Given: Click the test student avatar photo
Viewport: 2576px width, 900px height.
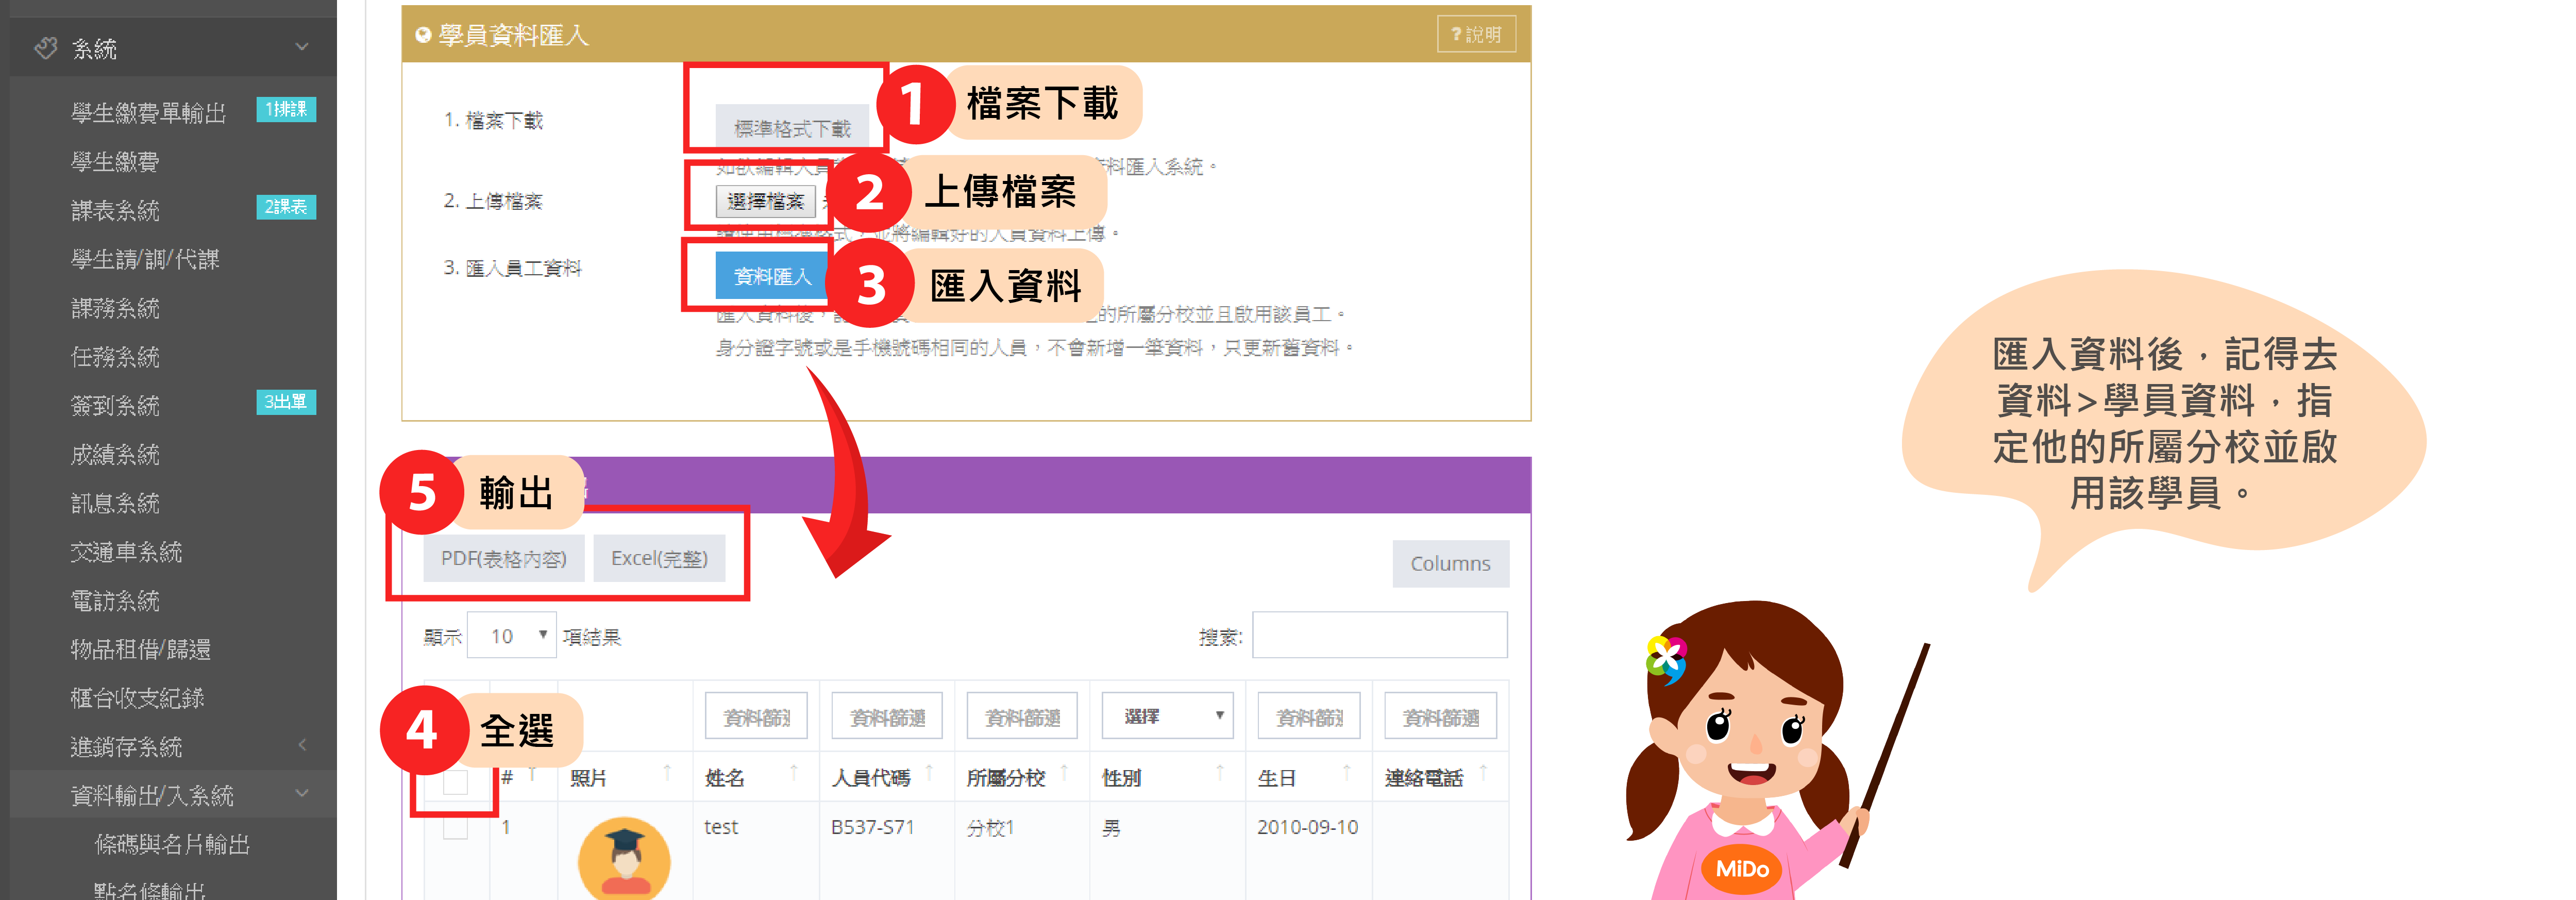Looking at the screenshot, I should pos(624,858).
